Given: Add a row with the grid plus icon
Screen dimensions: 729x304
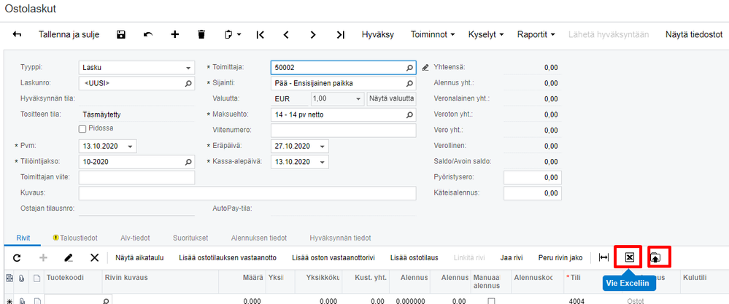Looking at the screenshot, I should point(43,257).
